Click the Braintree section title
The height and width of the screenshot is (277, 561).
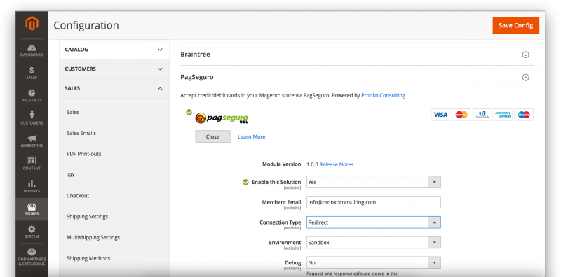pyautogui.click(x=195, y=55)
